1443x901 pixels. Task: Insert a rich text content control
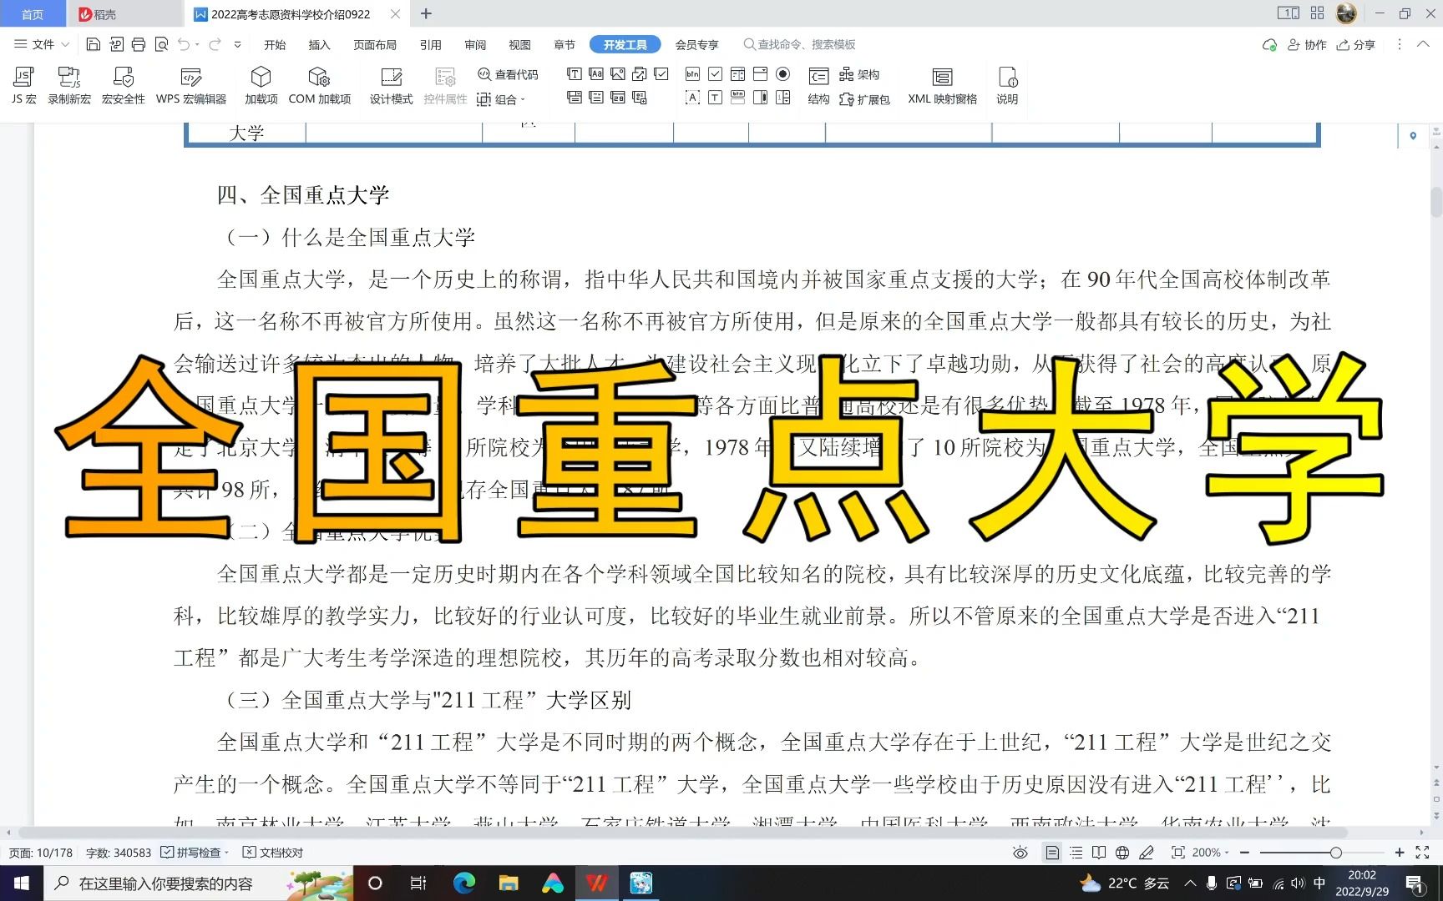click(575, 74)
